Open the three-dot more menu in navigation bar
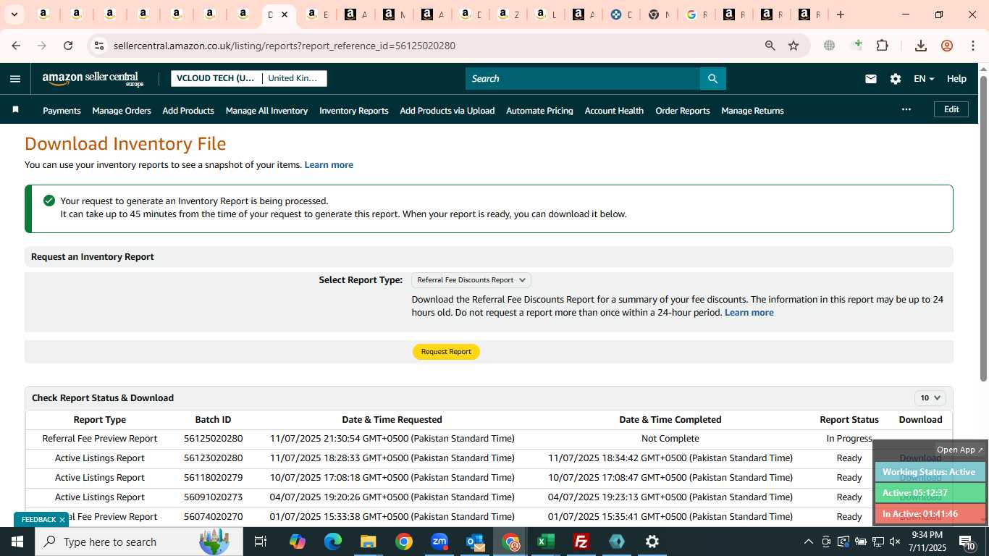This screenshot has width=989, height=556. click(x=906, y=109)
